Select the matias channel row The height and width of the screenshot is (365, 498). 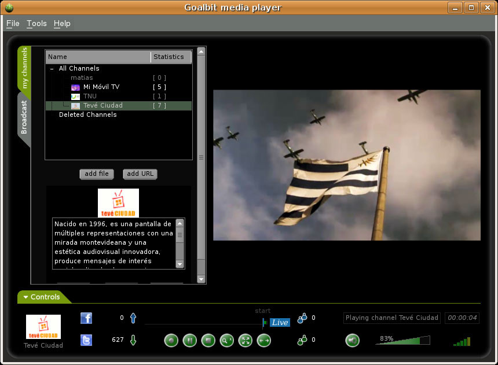pyautogui.click(x=119, y=78)
